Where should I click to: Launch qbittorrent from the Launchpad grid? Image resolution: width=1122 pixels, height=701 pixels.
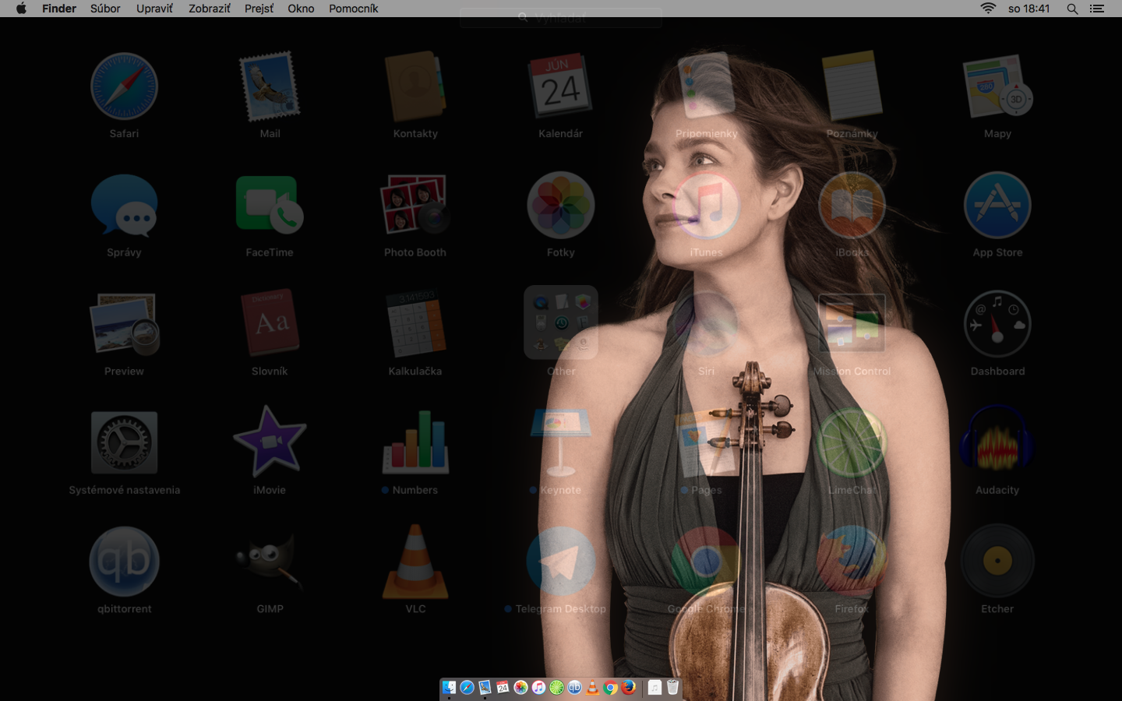[x=124, y=562]
